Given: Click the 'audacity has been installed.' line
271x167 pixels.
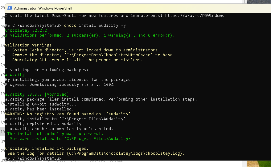Looking at the screenshot, I should [x=39, y=109].
